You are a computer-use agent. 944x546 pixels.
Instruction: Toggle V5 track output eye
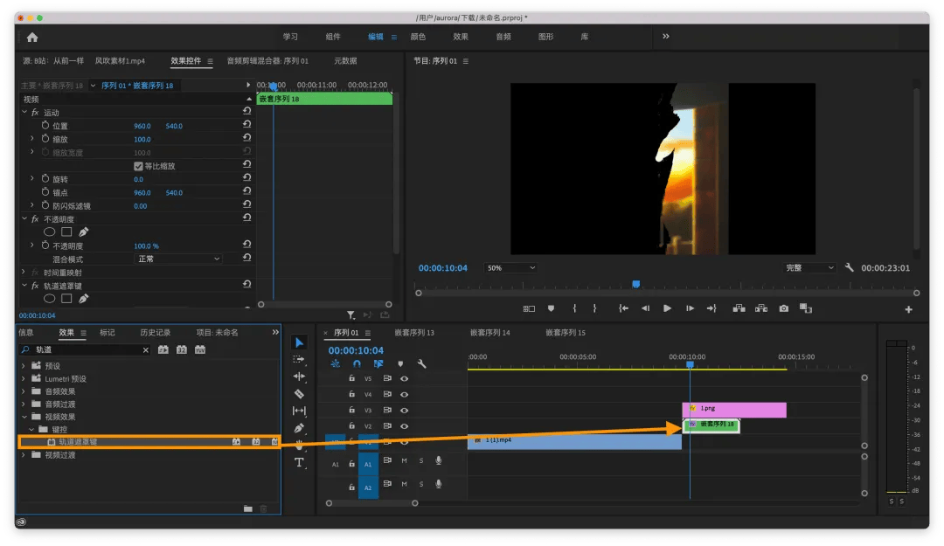404,378
